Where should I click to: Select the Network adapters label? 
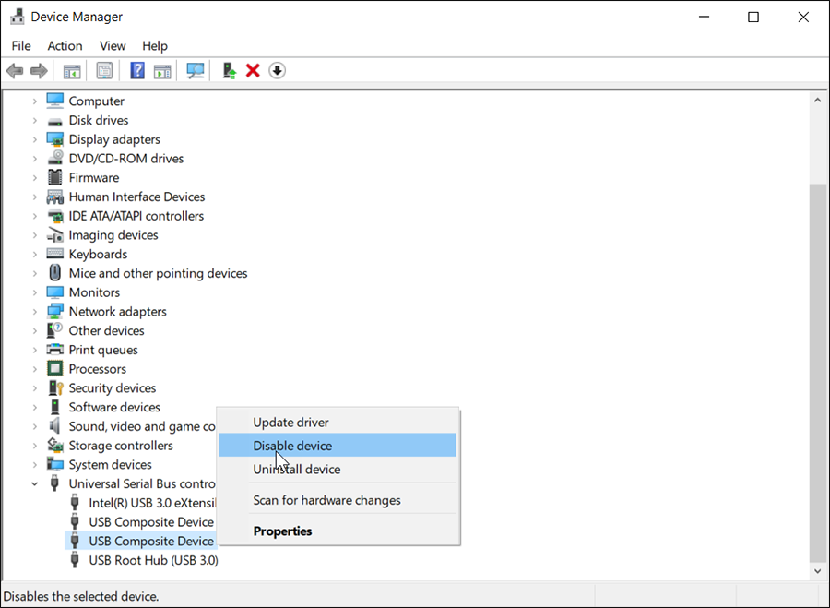click(117, 312)
